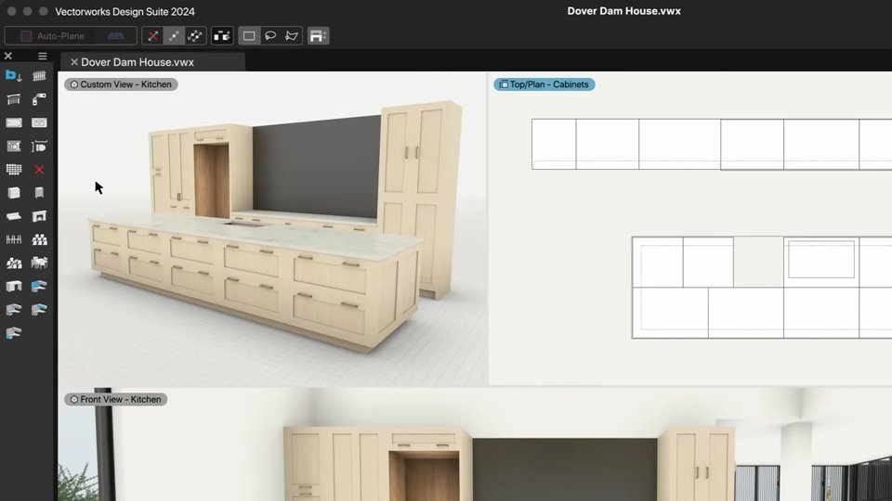The image size is (892, 501).
Task: Select the red X tool in the palette
Action: 39,169
